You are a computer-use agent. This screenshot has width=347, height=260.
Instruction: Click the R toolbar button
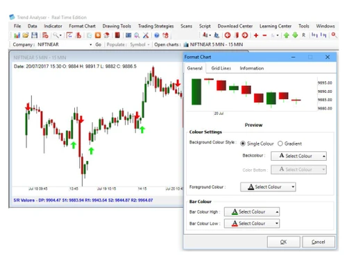303,35
